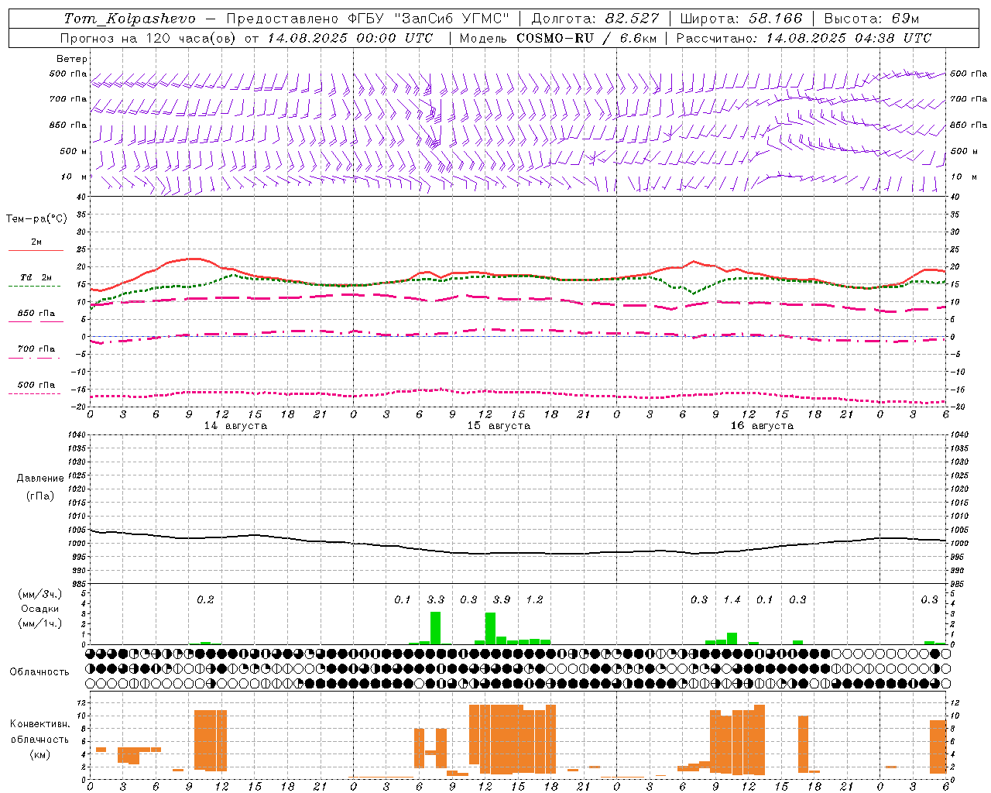
Task: Click the '3.3' precipitation amount value
Action: [x=436, y=599]
